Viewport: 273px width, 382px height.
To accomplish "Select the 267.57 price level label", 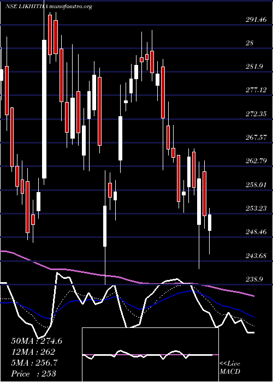I will point(256,138).
